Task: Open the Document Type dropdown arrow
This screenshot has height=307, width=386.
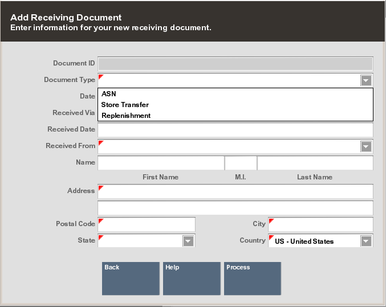Action: [x=366, y=80]
